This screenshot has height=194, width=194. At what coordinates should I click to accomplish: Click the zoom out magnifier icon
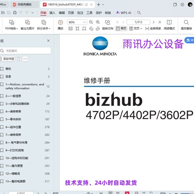91,22
